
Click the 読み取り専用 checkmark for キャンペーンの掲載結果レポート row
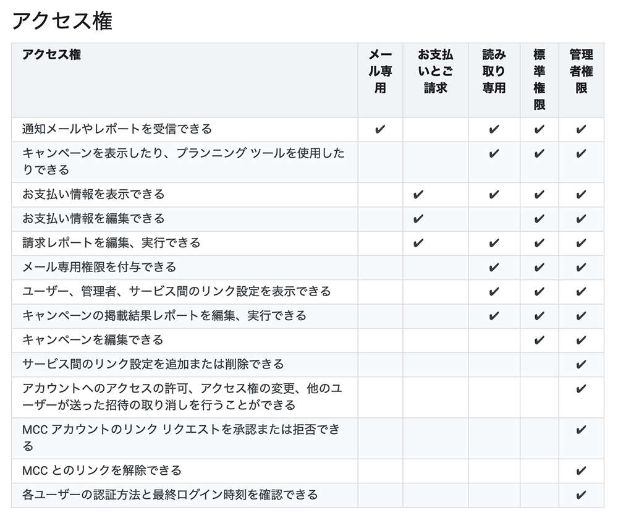pyautogui.click(x=494, y=316)
